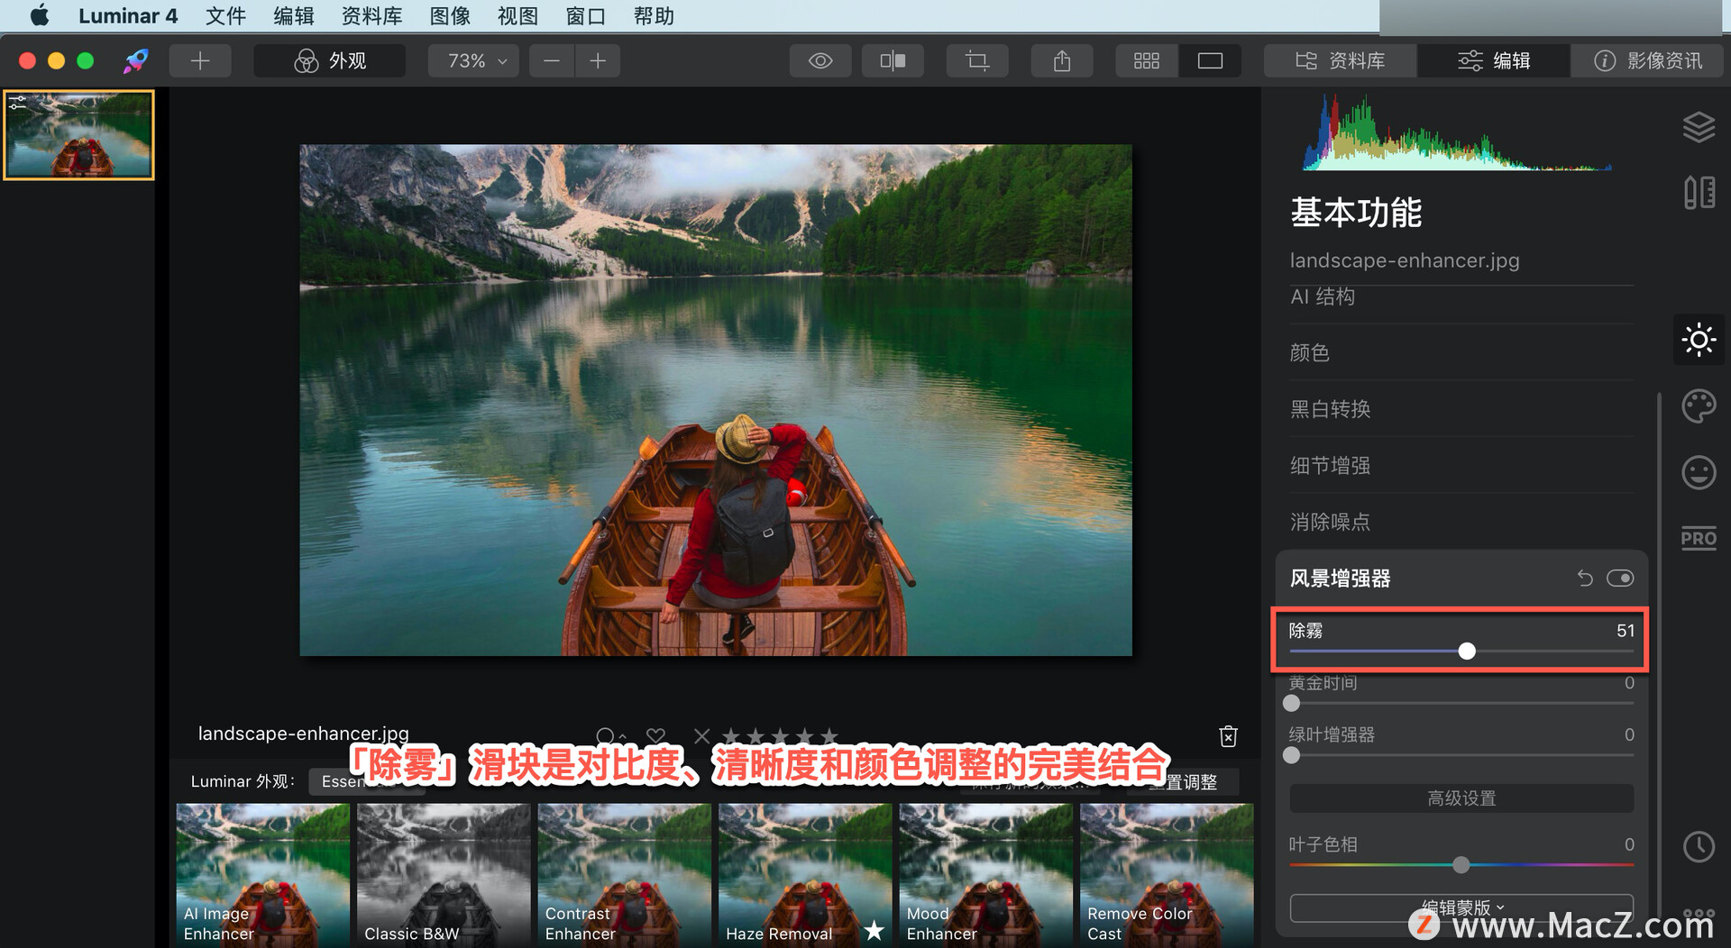Toggle the 高级设置 advanced settings section

click(x=1461, y=798)
